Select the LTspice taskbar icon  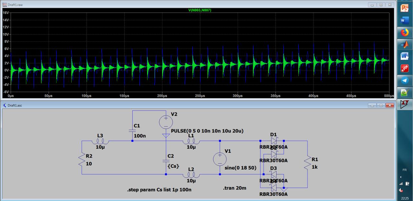pyautogui.click(x=405, y=105)
